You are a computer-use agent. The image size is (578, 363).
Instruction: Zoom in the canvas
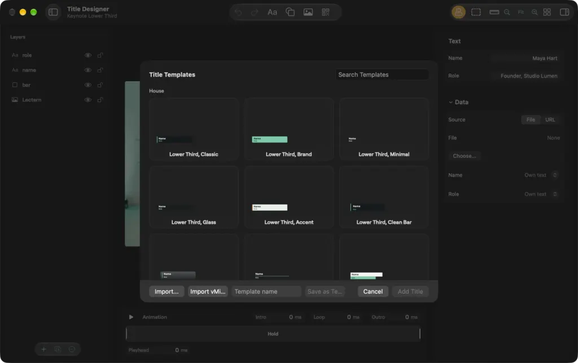[x=534, y=12]
